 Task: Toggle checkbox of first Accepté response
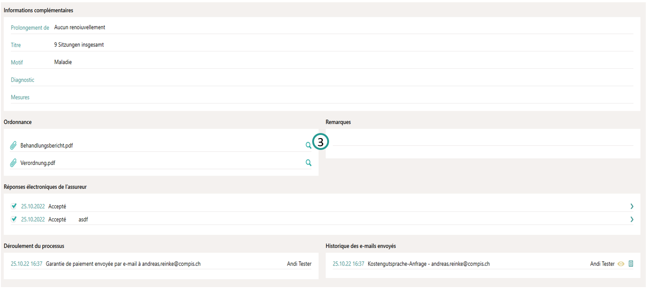click(x=14, y=206)
